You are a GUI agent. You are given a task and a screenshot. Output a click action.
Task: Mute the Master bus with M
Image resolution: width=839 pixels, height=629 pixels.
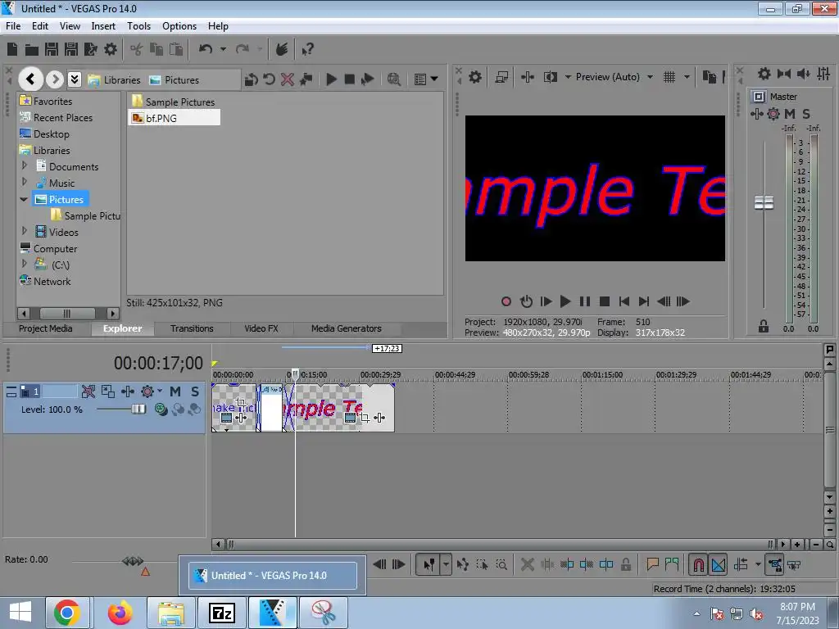tap(790, 113)
